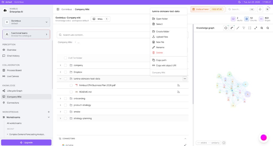Click the sync icon for README.md

[178, 92]
